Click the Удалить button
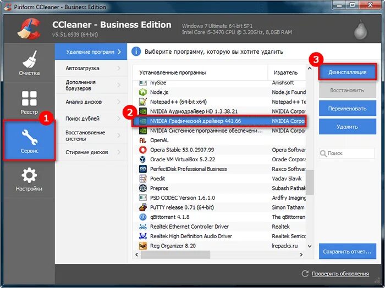The height and width of the screenshot is (288, 385). click(x=348, y=127)
